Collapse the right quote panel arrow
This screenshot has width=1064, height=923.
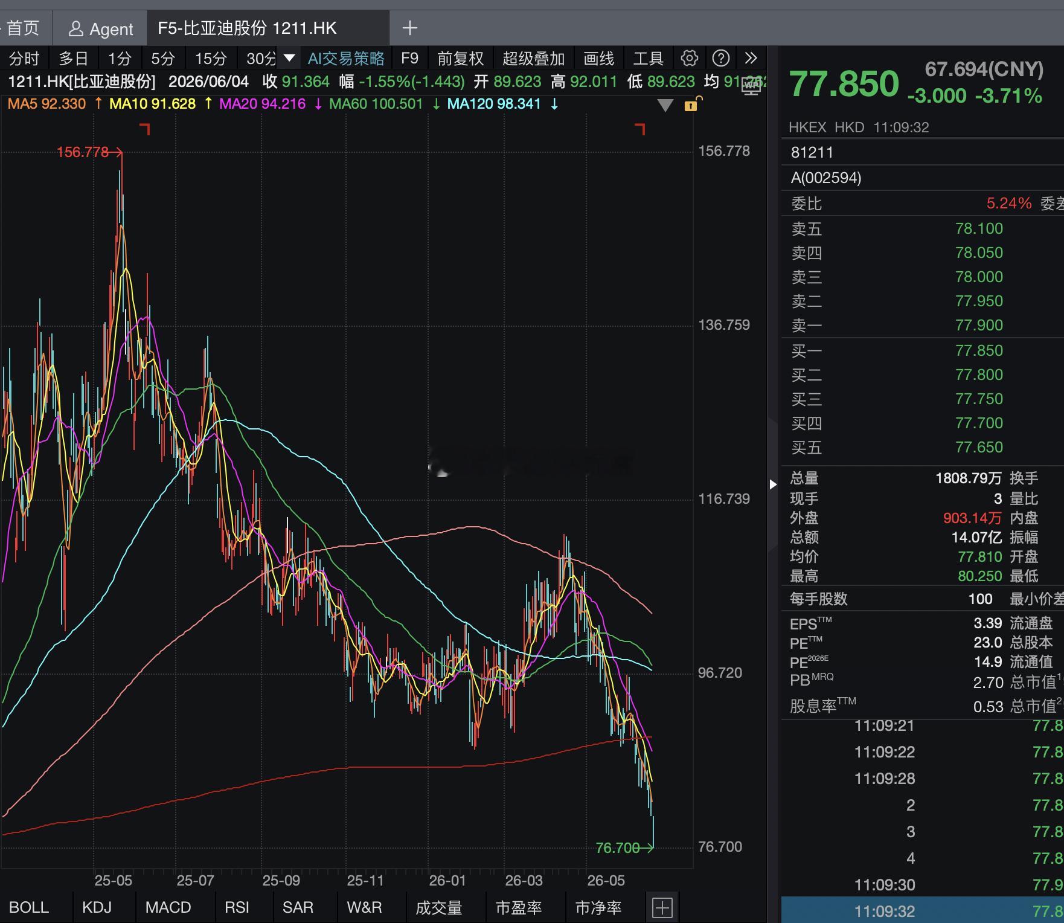point(773,484)
